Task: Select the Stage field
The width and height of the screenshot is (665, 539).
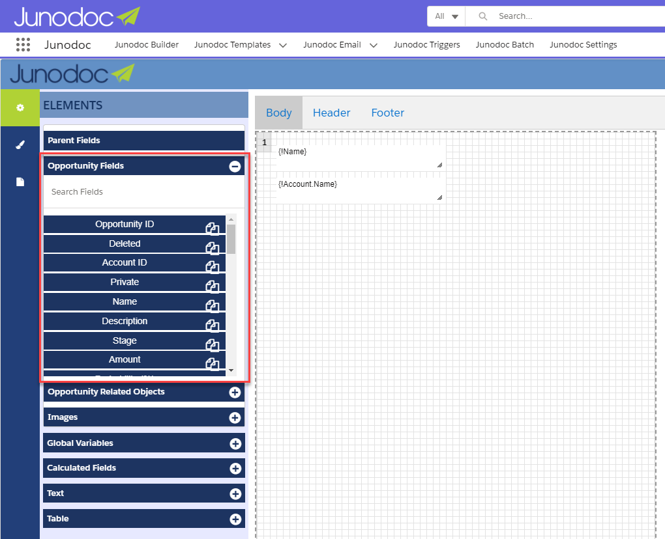Action: pos(134,341)
